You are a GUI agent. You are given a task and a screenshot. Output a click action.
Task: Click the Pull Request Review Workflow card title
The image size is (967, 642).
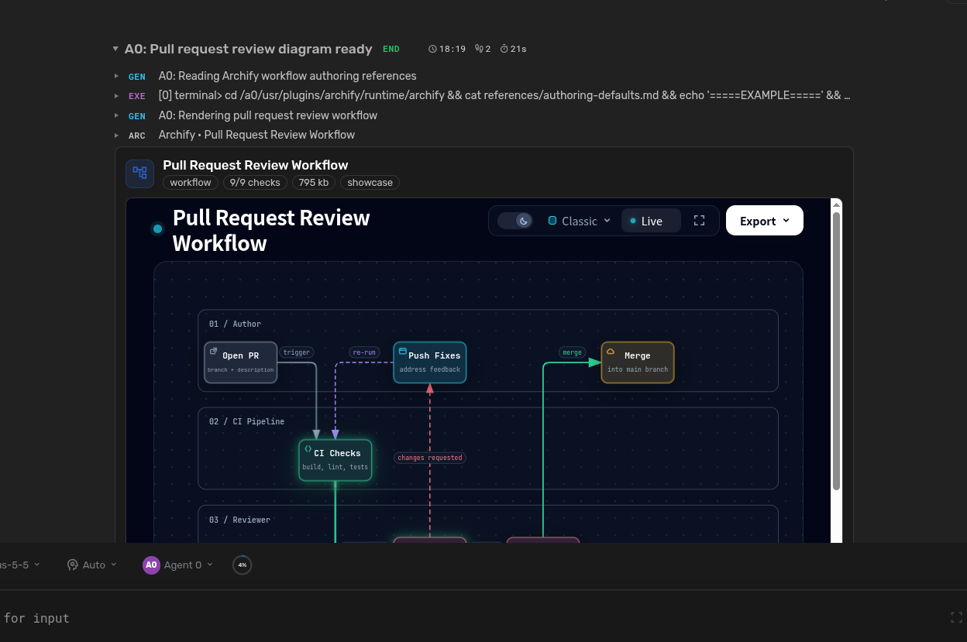coord(255,165)
